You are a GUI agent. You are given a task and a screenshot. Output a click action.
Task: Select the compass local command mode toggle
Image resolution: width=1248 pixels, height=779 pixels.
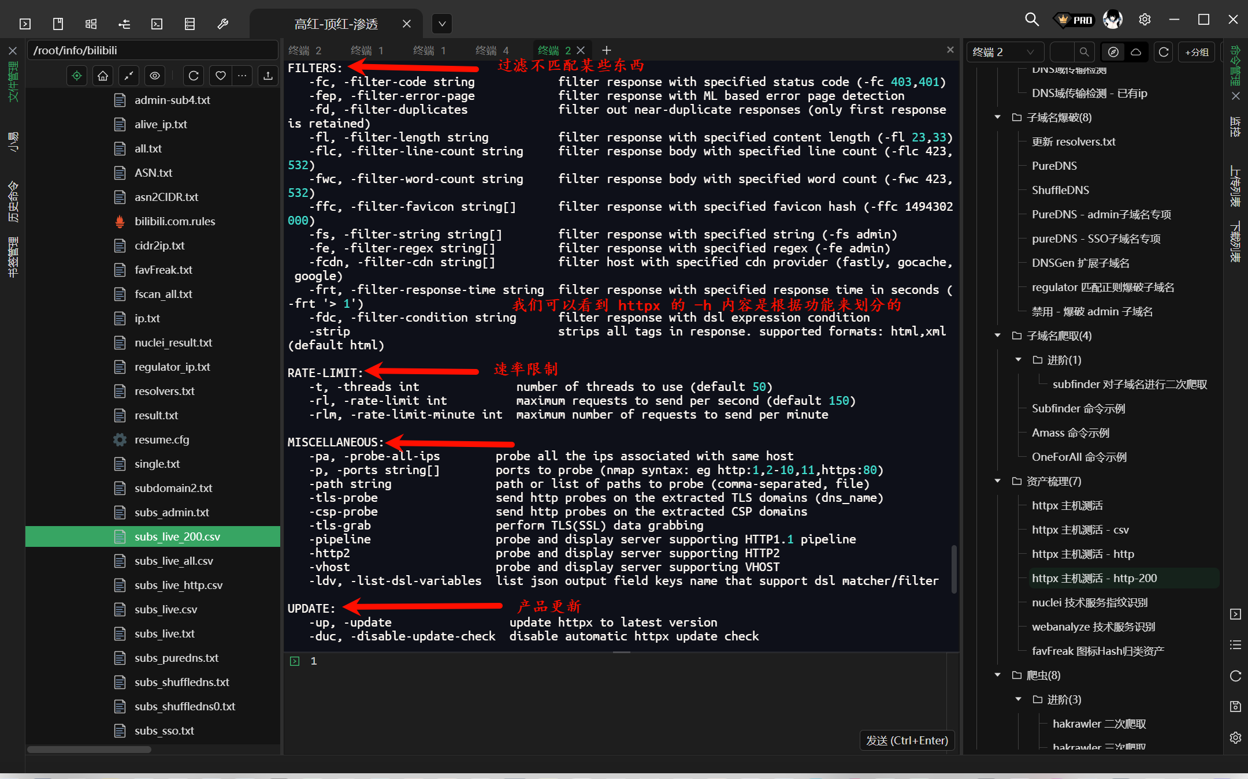pyautogui.click(x=1113, y=52)
